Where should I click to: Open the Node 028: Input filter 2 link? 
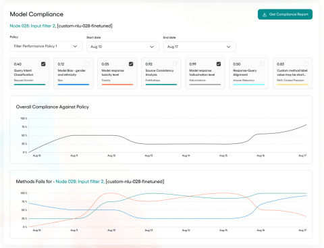click(x=32, y=26)
